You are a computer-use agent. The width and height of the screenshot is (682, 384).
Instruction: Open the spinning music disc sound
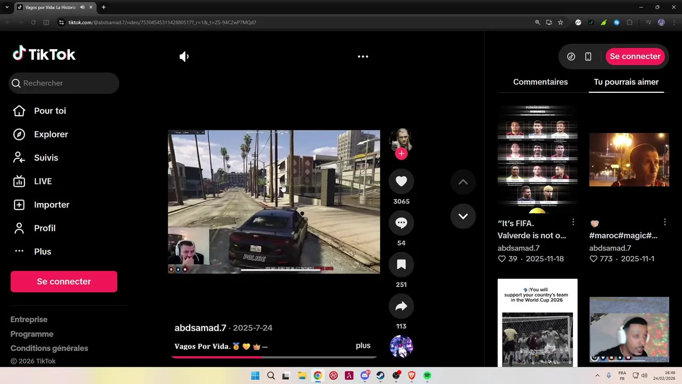[x=401, y=347]
